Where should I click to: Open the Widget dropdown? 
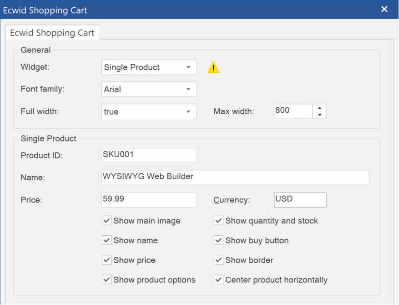tap(149, 67)
